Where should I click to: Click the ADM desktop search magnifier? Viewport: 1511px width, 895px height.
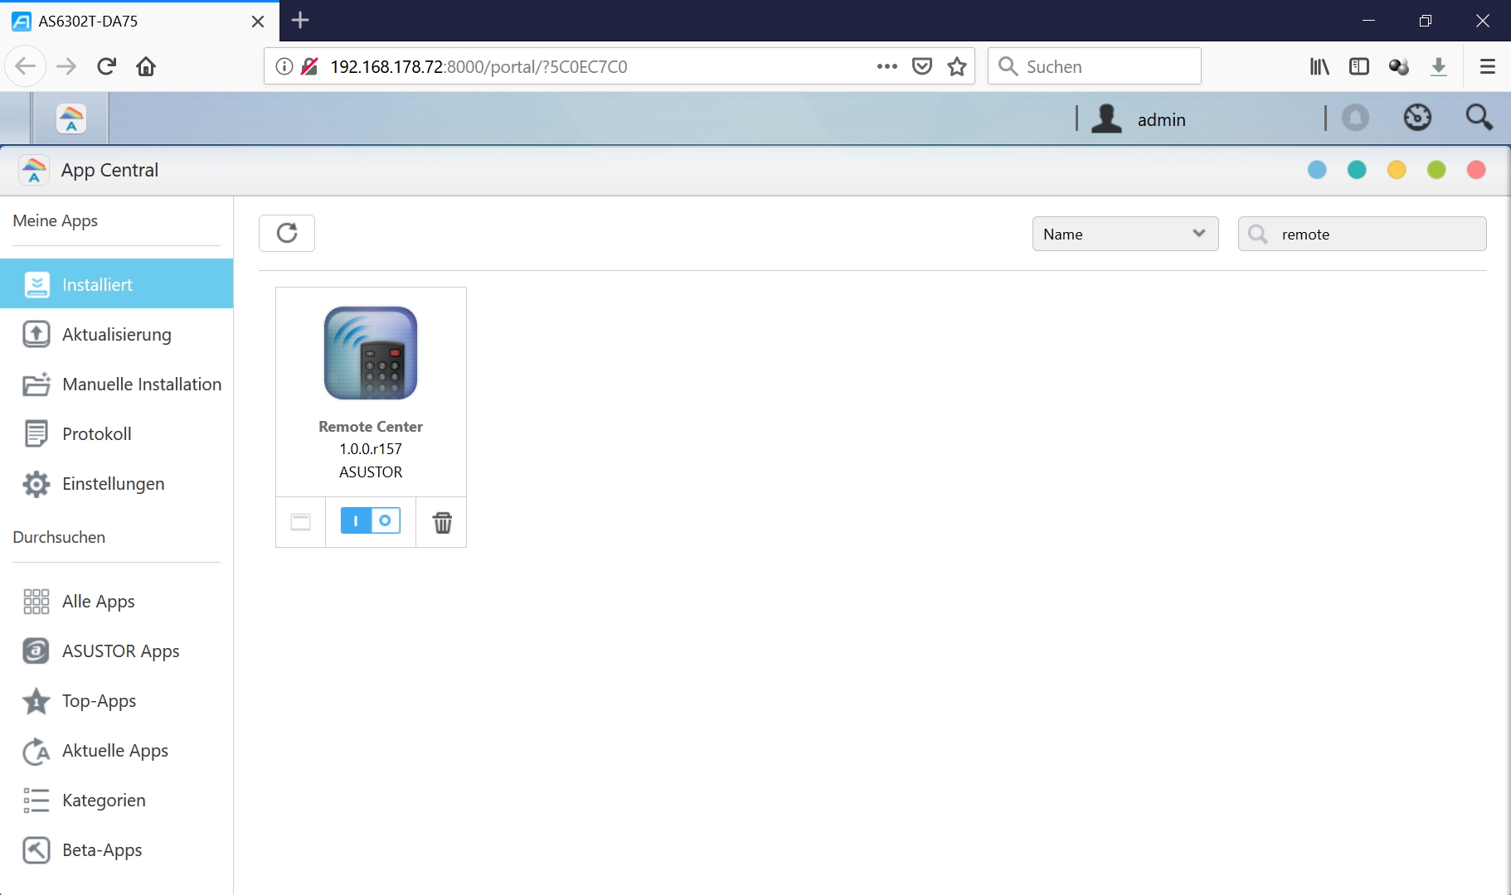coord(1479,118)
